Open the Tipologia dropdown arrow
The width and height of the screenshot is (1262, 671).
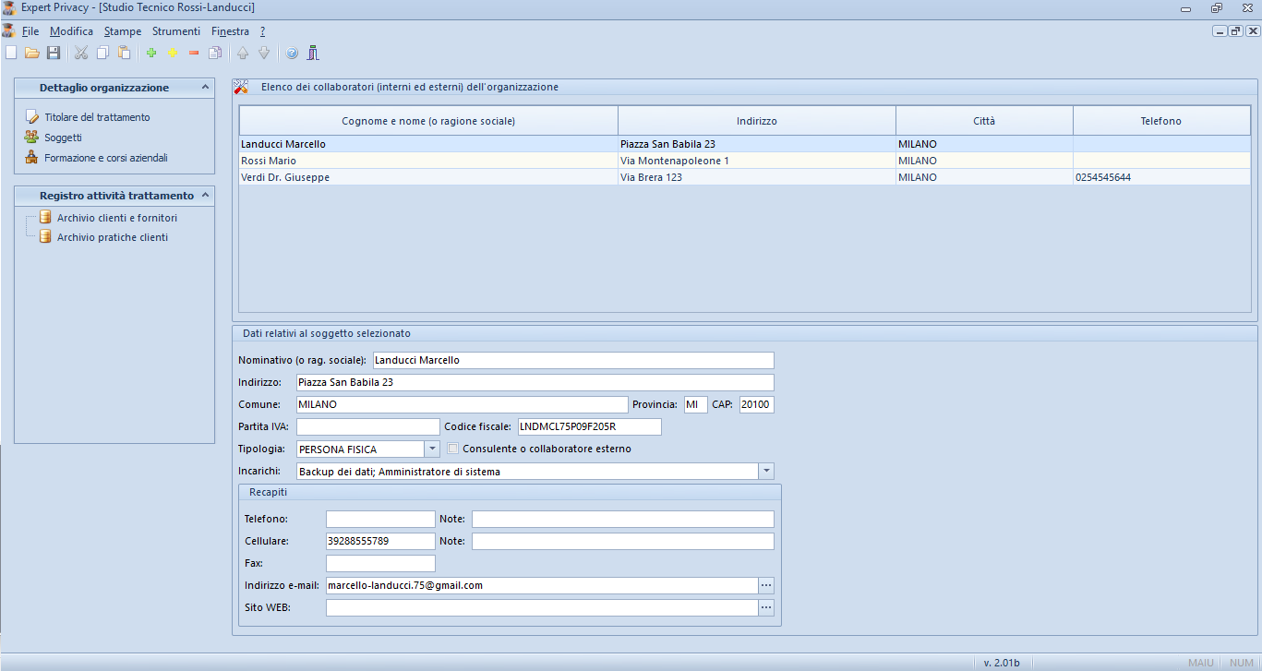point(432,449)
